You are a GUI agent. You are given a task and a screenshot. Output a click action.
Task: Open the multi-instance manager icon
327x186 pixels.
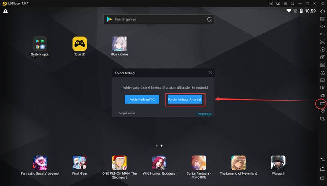[x=323, y=57]
